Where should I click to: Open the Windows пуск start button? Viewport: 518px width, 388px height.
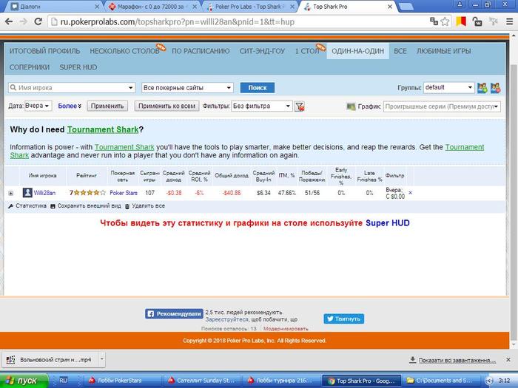pyautogui.click(x=24, y=381)
